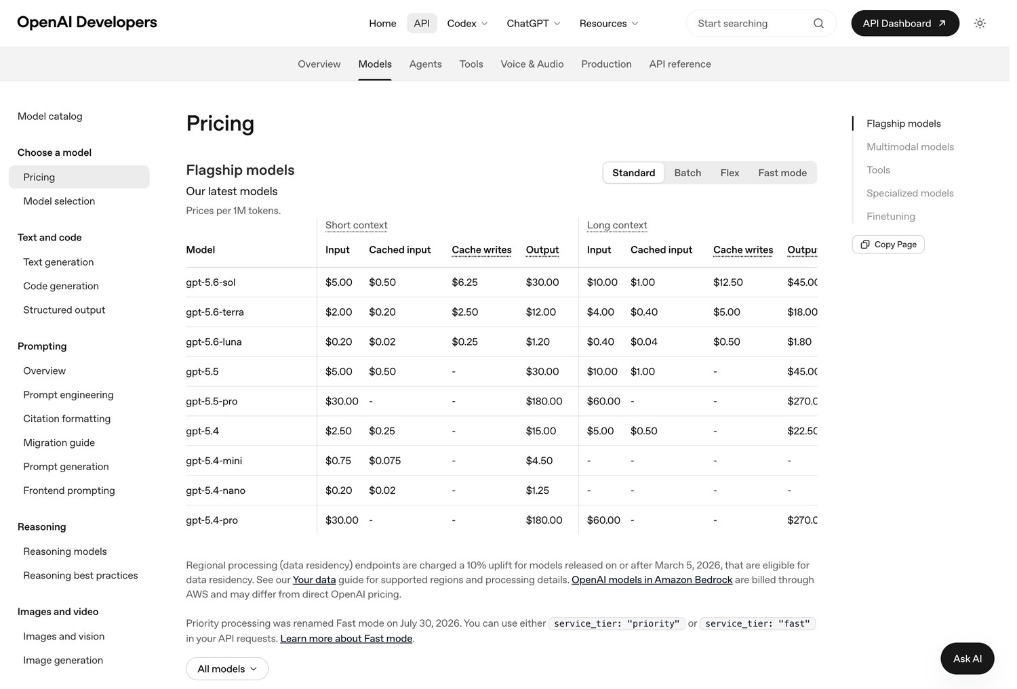Click the gpt-5.4-mini model name
This screenshot has height=689, width=1017.
214,461
